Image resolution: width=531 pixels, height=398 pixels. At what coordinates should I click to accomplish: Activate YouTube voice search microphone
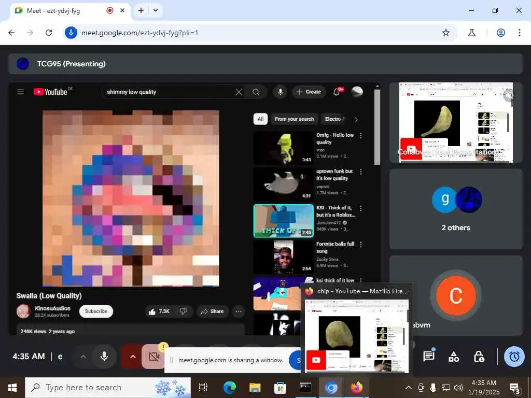pos(281,92)
